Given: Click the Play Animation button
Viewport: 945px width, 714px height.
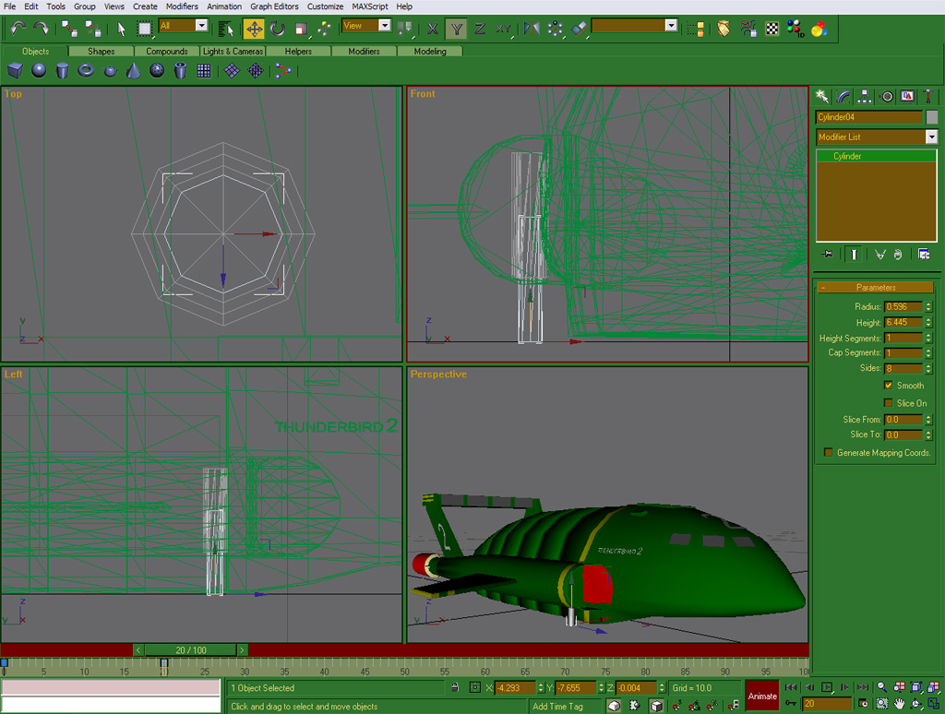Looking at the screenshot, I should point(827,687).
